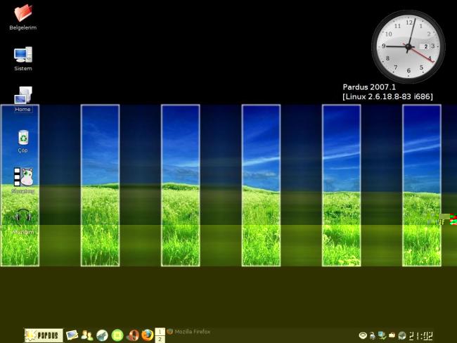Open the Belgelerim folder icon
This screenshot has height=343, width=457.
click(x=22, y=13)
